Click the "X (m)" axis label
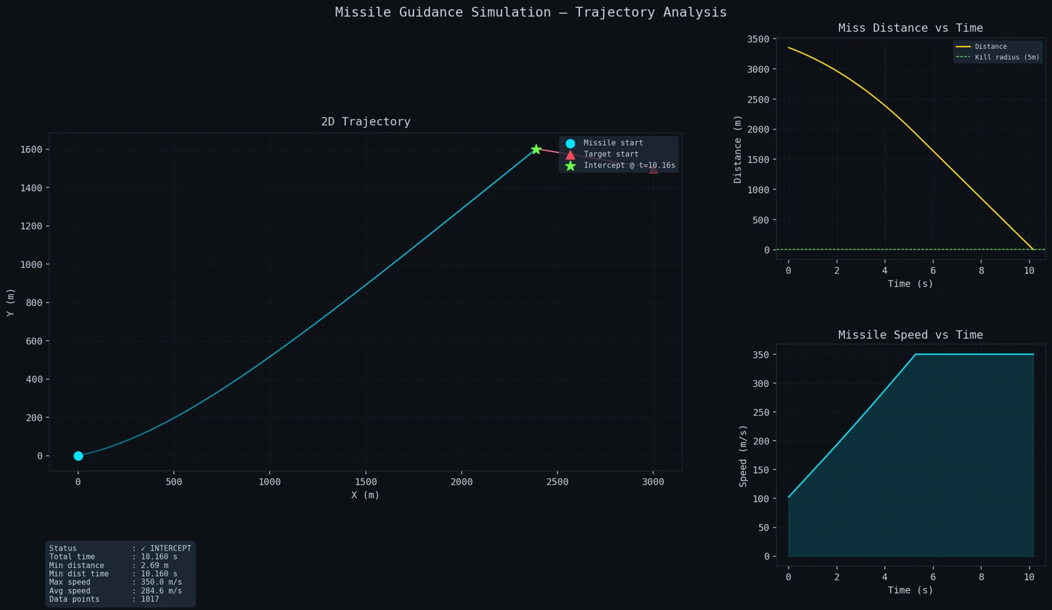1052x610 pixels. tap(366, 495)
